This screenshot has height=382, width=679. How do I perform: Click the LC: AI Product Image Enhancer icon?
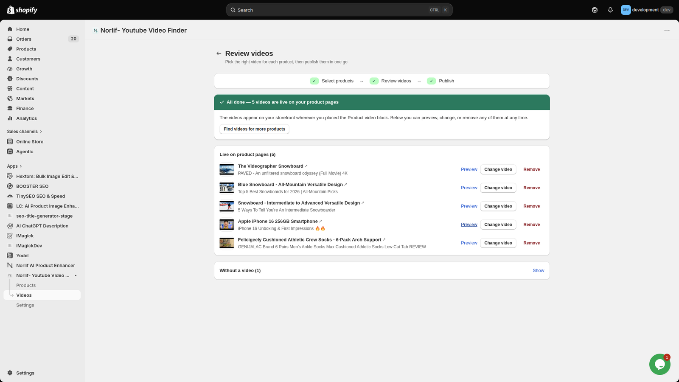(x=10, y=206)
